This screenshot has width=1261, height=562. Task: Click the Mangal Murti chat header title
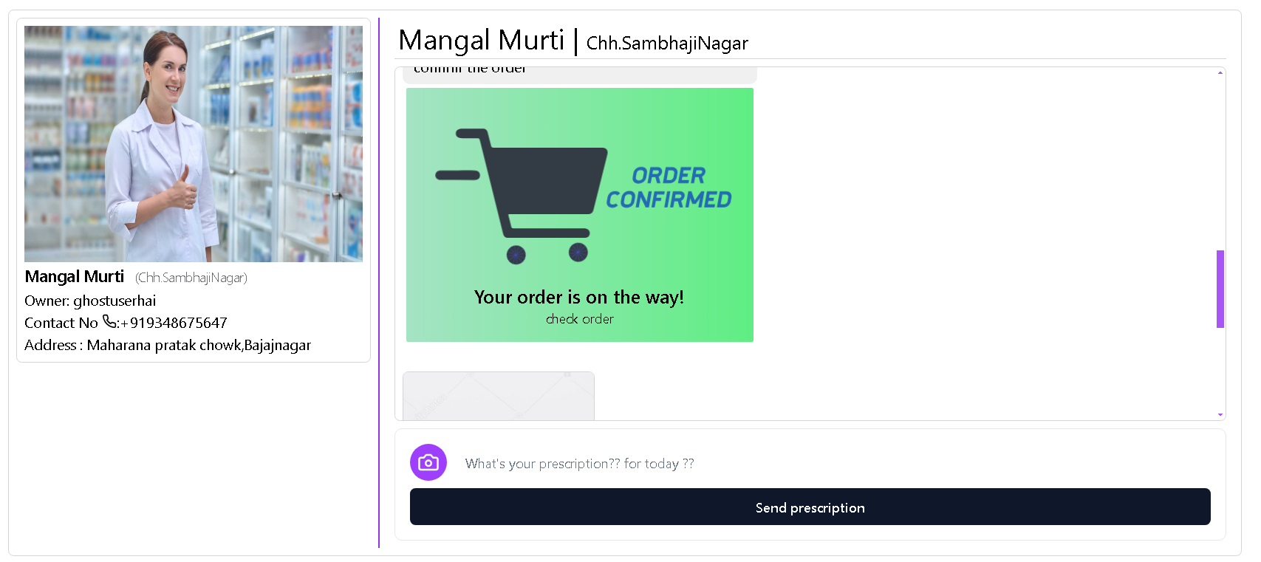tap(482, 40)
